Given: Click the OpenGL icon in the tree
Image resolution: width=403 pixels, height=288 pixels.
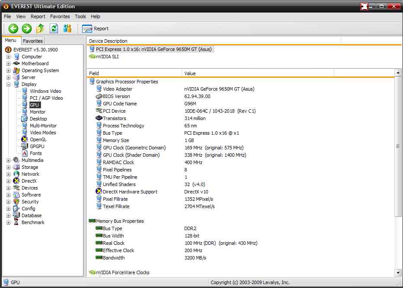Looking at the screenshot, I should point(24,139).
